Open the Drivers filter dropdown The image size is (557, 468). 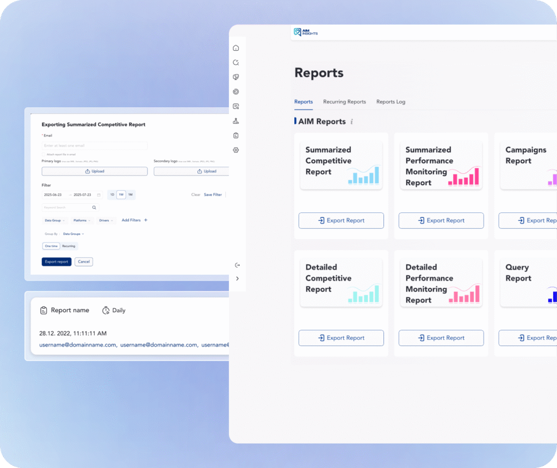click(106, 221)
